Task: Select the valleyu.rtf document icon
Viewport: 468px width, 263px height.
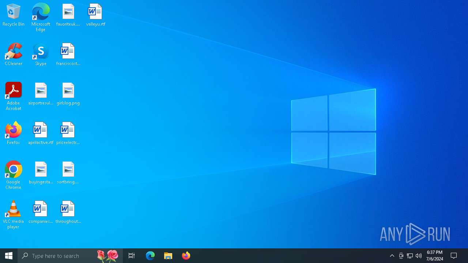Action: pos(95,15)
